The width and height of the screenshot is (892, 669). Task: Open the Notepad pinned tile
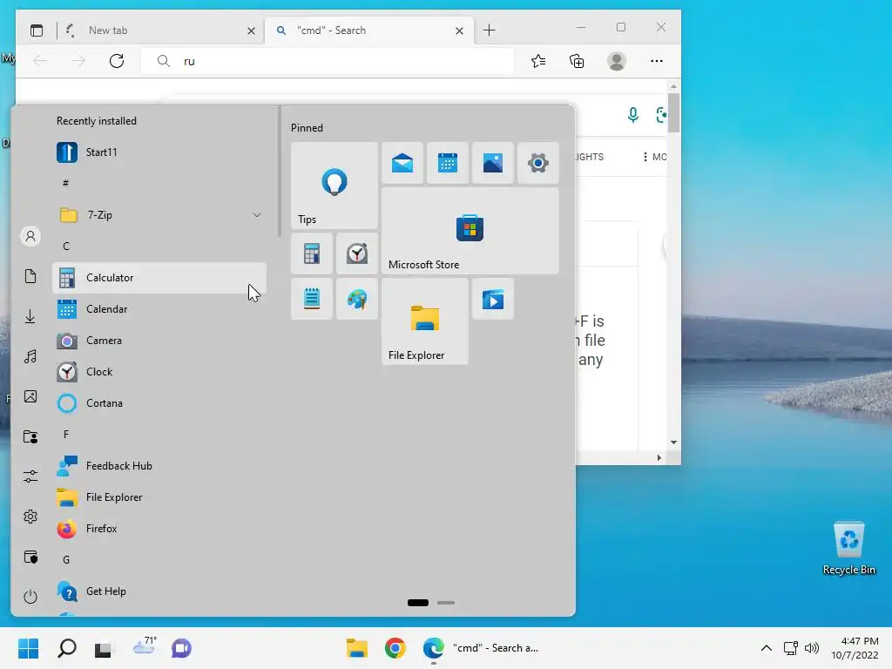[312, 299]
